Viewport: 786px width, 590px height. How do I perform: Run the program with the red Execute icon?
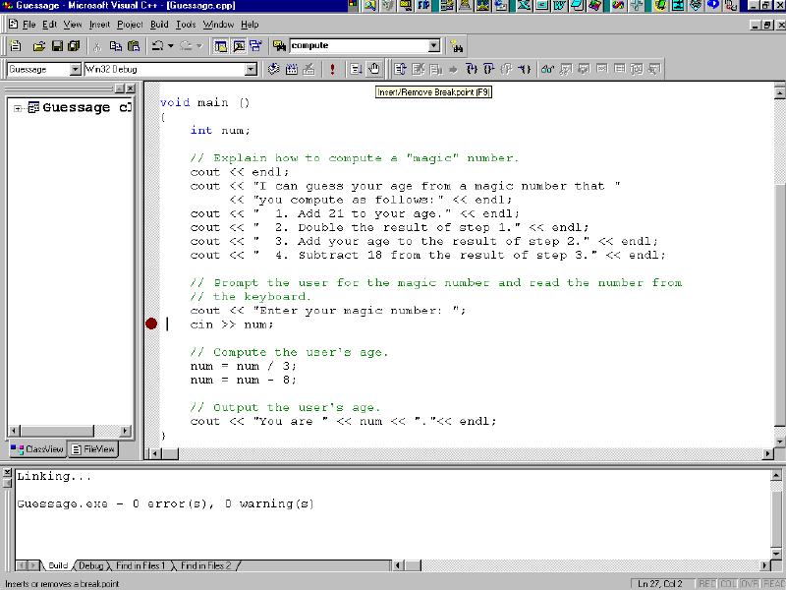(332, 69)
